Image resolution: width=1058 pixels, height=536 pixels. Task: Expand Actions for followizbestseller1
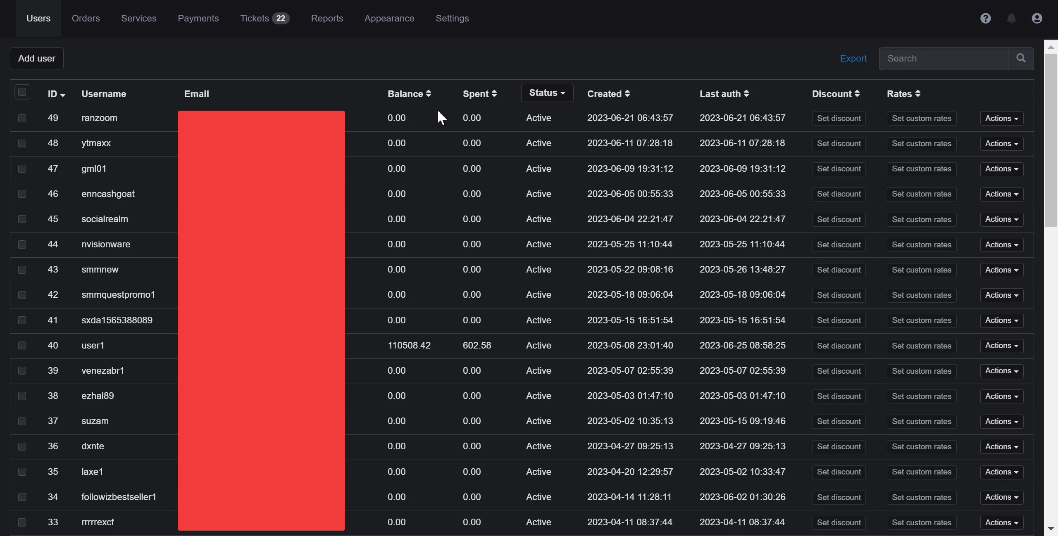[1002, 497]
